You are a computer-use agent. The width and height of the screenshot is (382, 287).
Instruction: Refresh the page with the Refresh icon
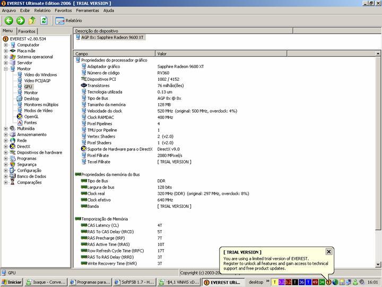coord(44,21)
